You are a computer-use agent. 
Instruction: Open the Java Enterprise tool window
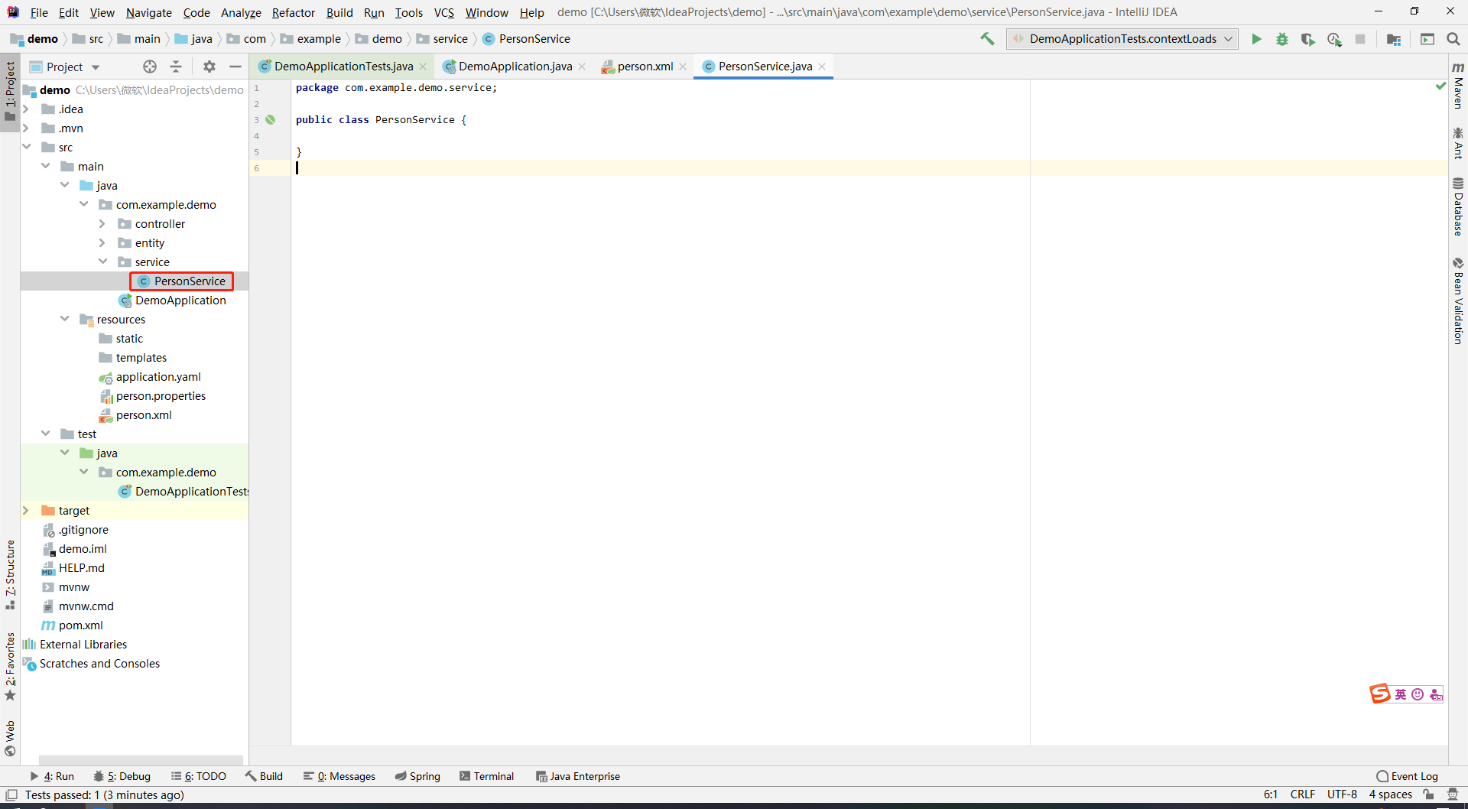point(578,776)
